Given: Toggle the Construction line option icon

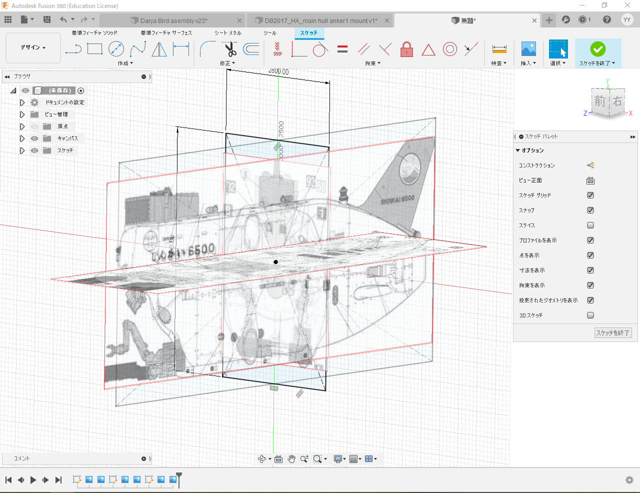Looking at the screenshot, I should (590, 165).
